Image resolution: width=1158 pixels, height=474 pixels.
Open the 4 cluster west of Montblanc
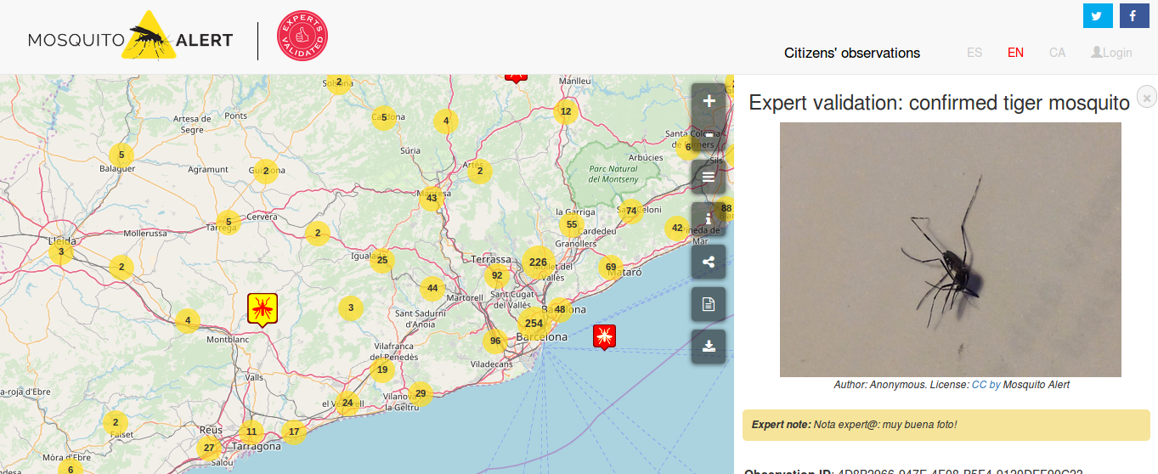187,320
